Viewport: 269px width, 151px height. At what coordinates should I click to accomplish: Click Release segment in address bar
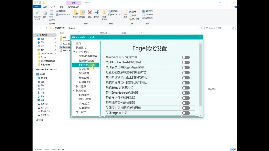click(x=72, y=28)
